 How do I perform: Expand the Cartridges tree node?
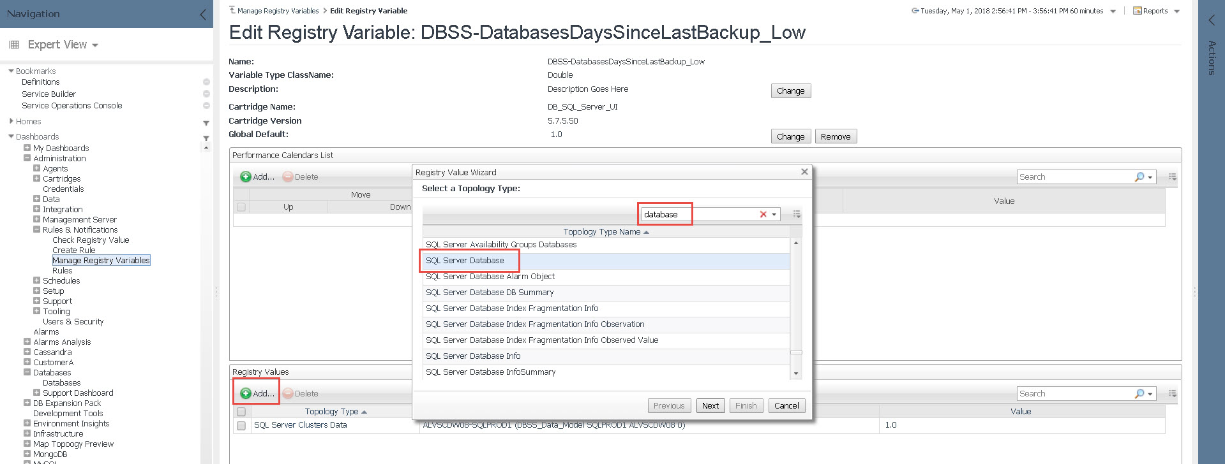coord(36,179)
